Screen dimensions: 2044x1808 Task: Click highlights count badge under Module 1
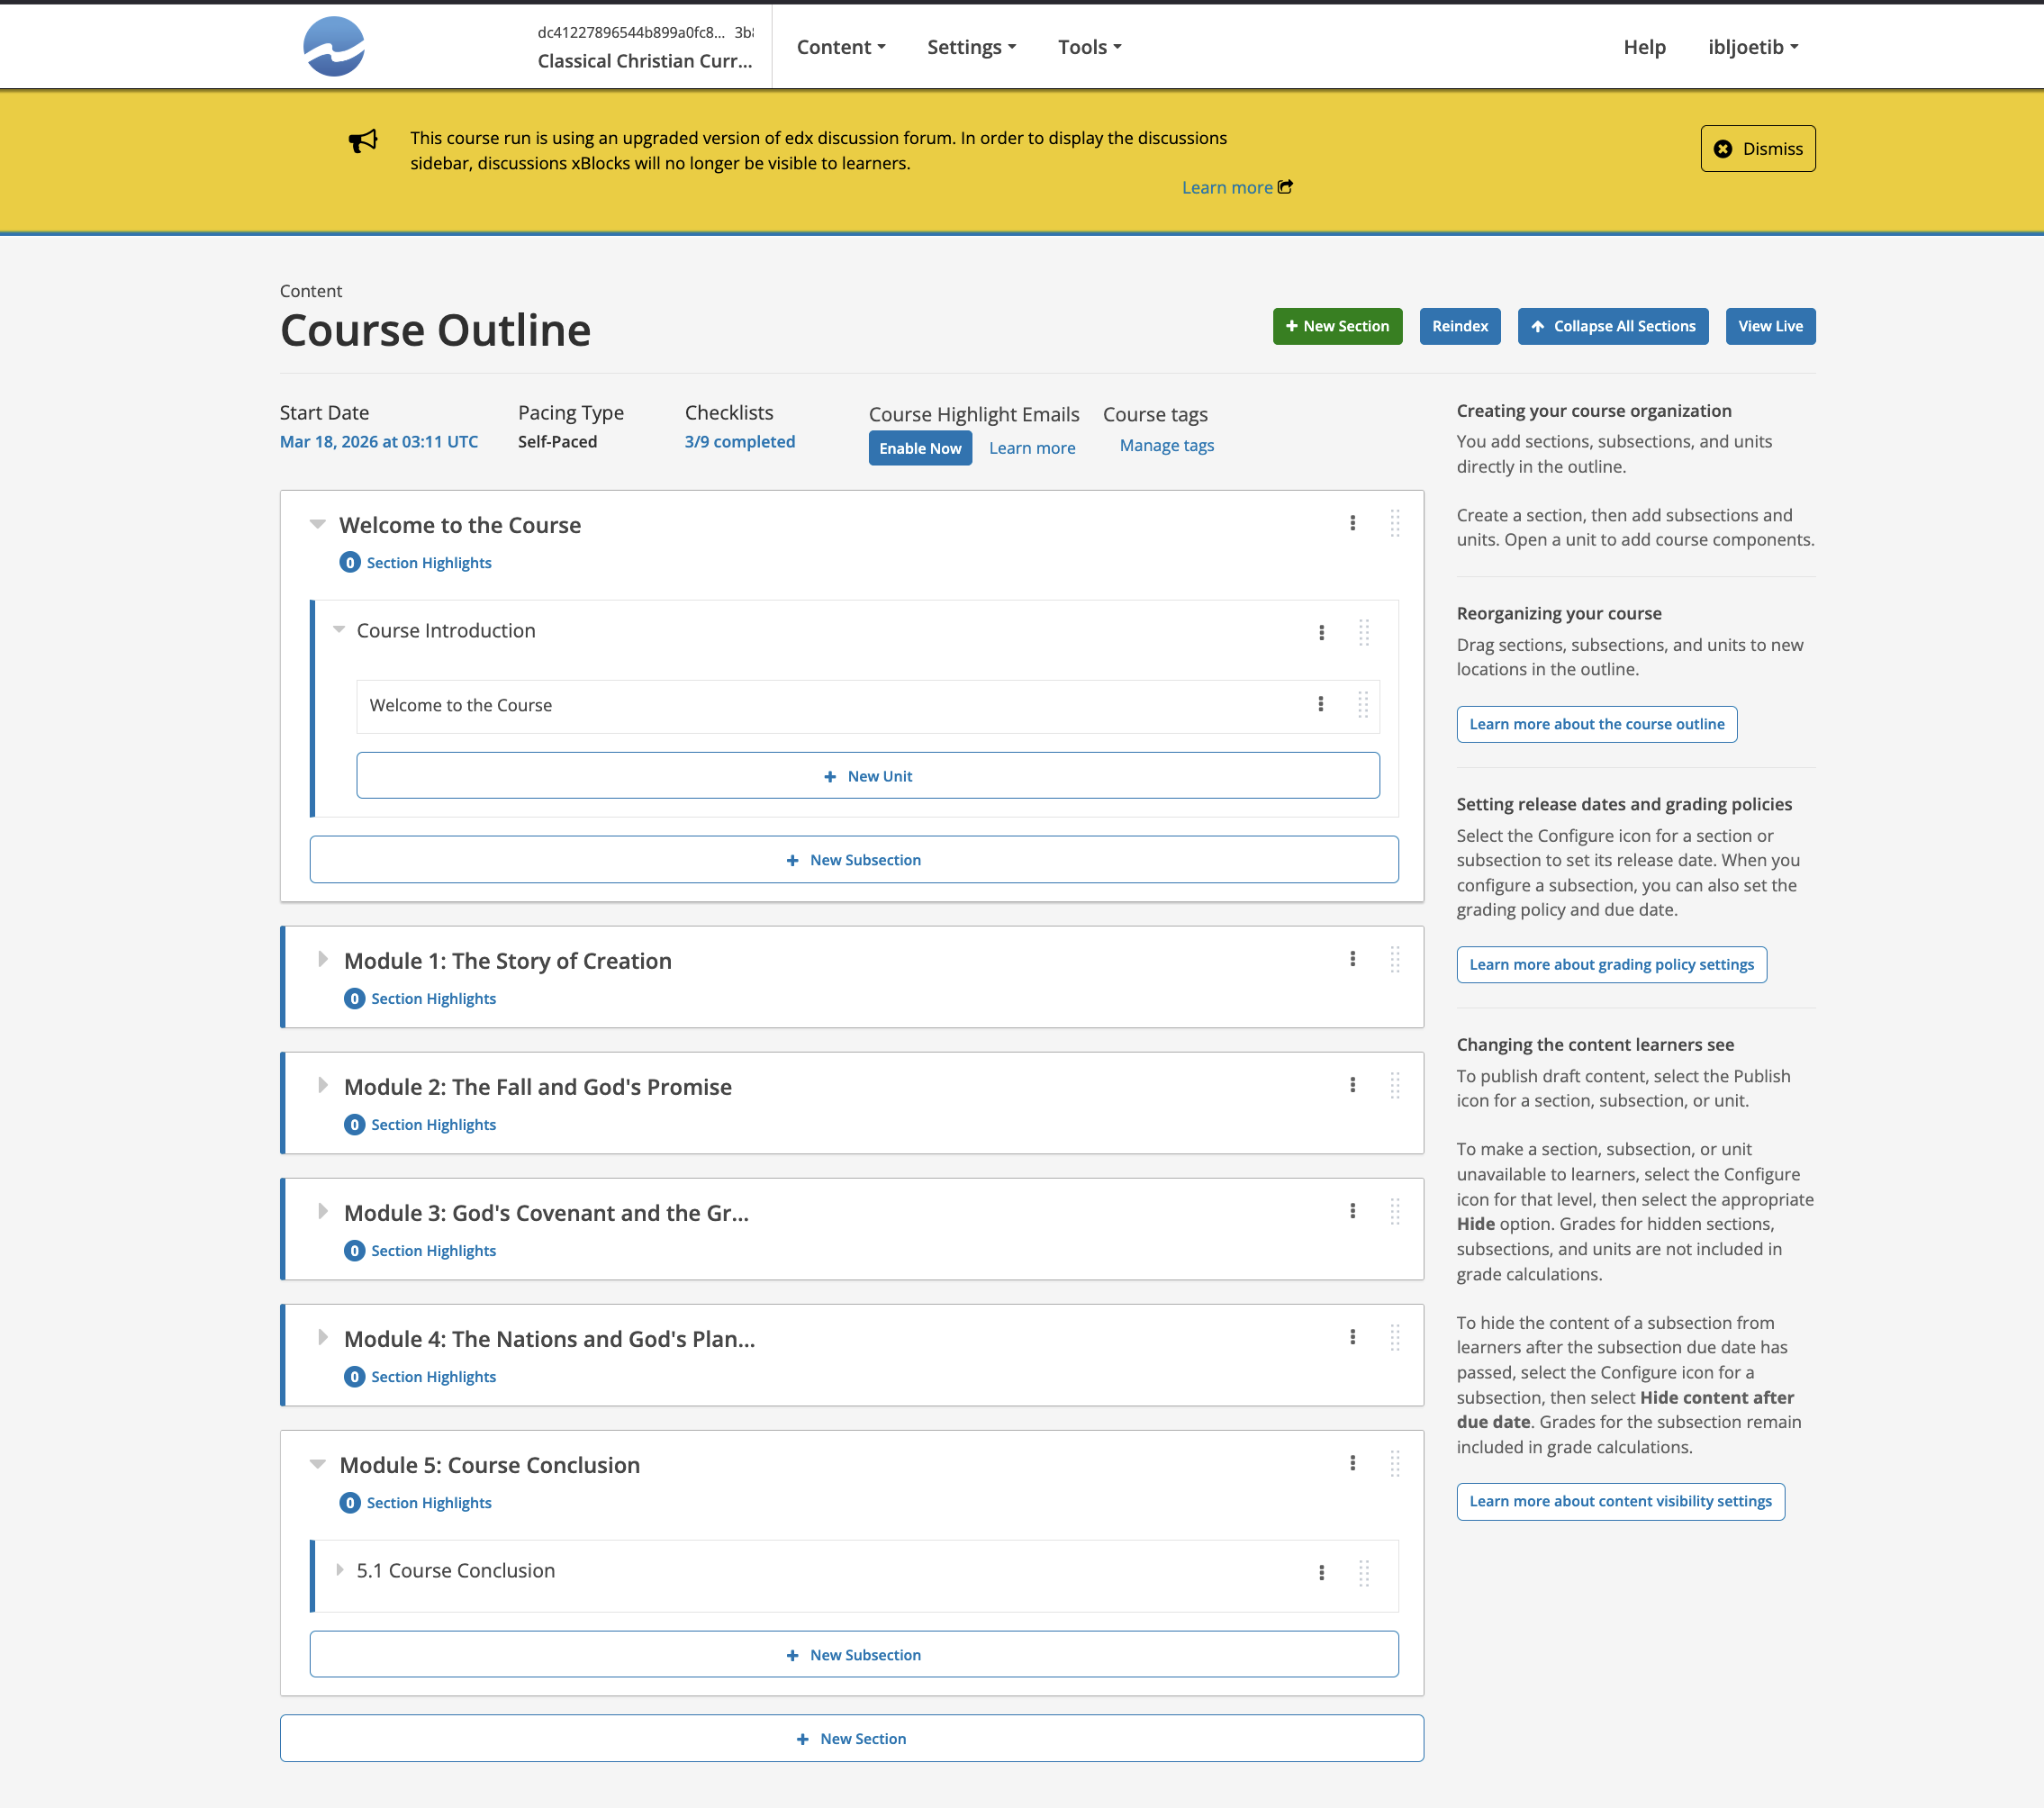point(354,998)
